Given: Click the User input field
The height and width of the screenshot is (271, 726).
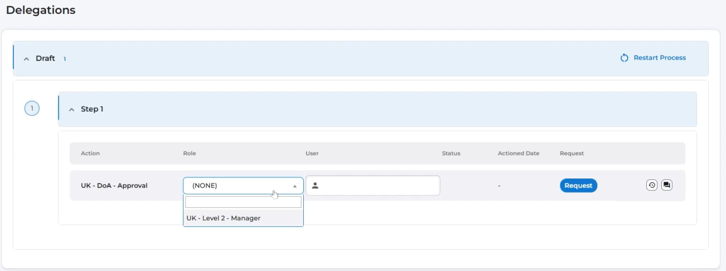Looking at the screenshot, I should (x=378, y=186).
